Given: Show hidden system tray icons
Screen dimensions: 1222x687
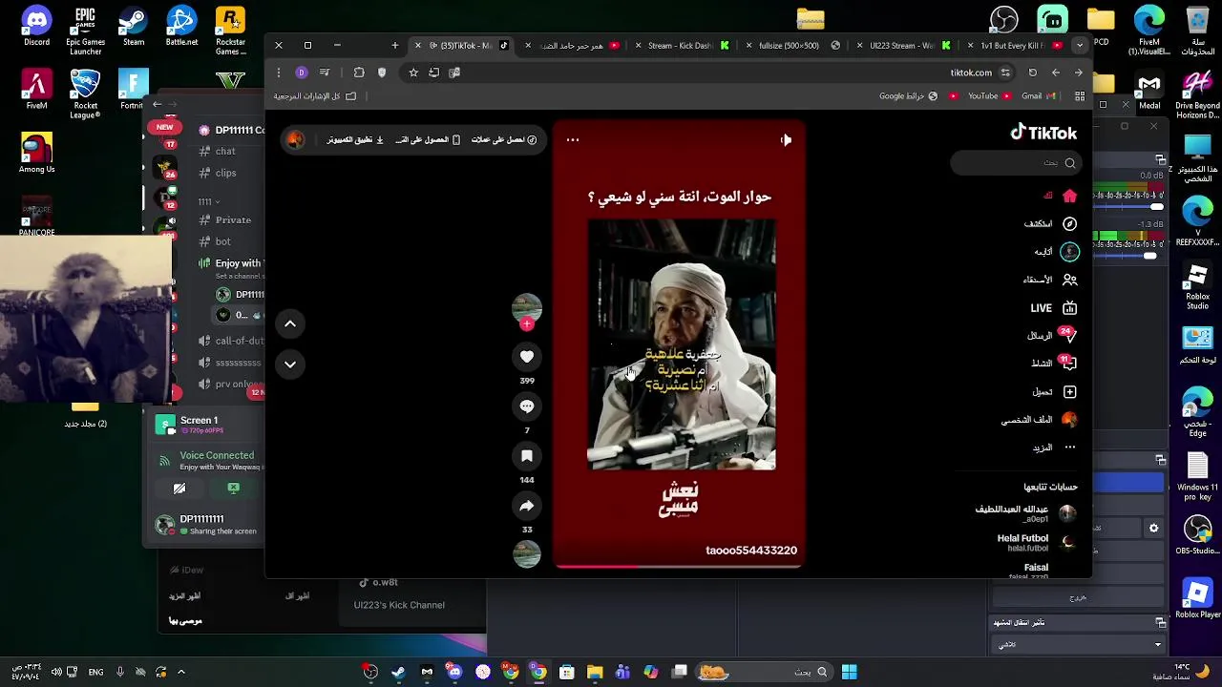Looking at the screenshot, I should pos(181,672).
